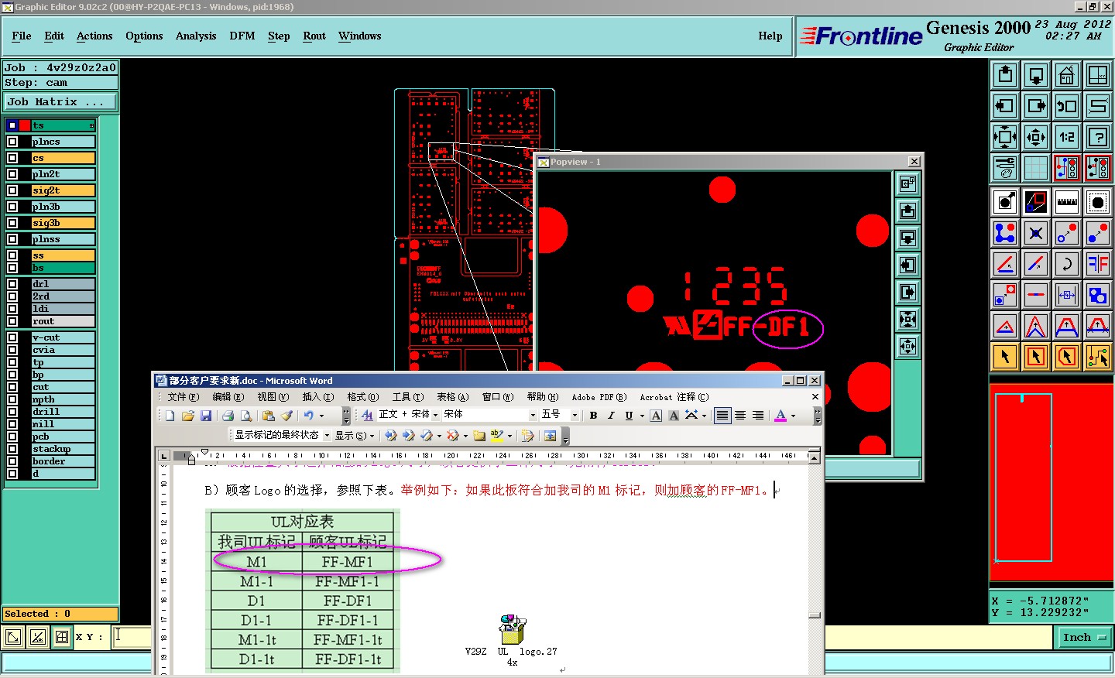Viewport: 1115px width, 678px height.
Task: Open the DFM menu
Action: coord(242,36)
